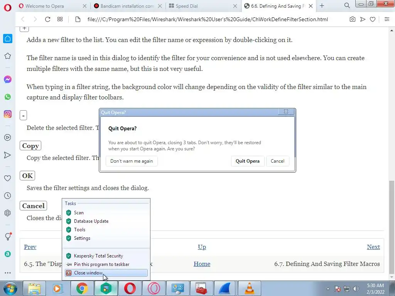
Task: Reload the current page
Action: 47,19
